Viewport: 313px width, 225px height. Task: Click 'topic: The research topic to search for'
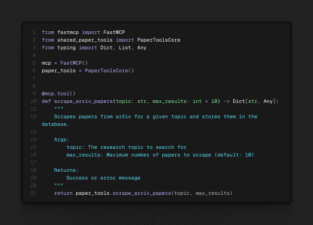coord(126,147)
